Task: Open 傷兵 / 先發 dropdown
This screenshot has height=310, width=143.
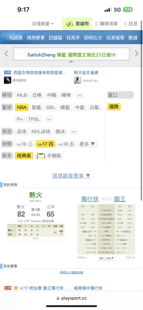Action: point(106,258)
